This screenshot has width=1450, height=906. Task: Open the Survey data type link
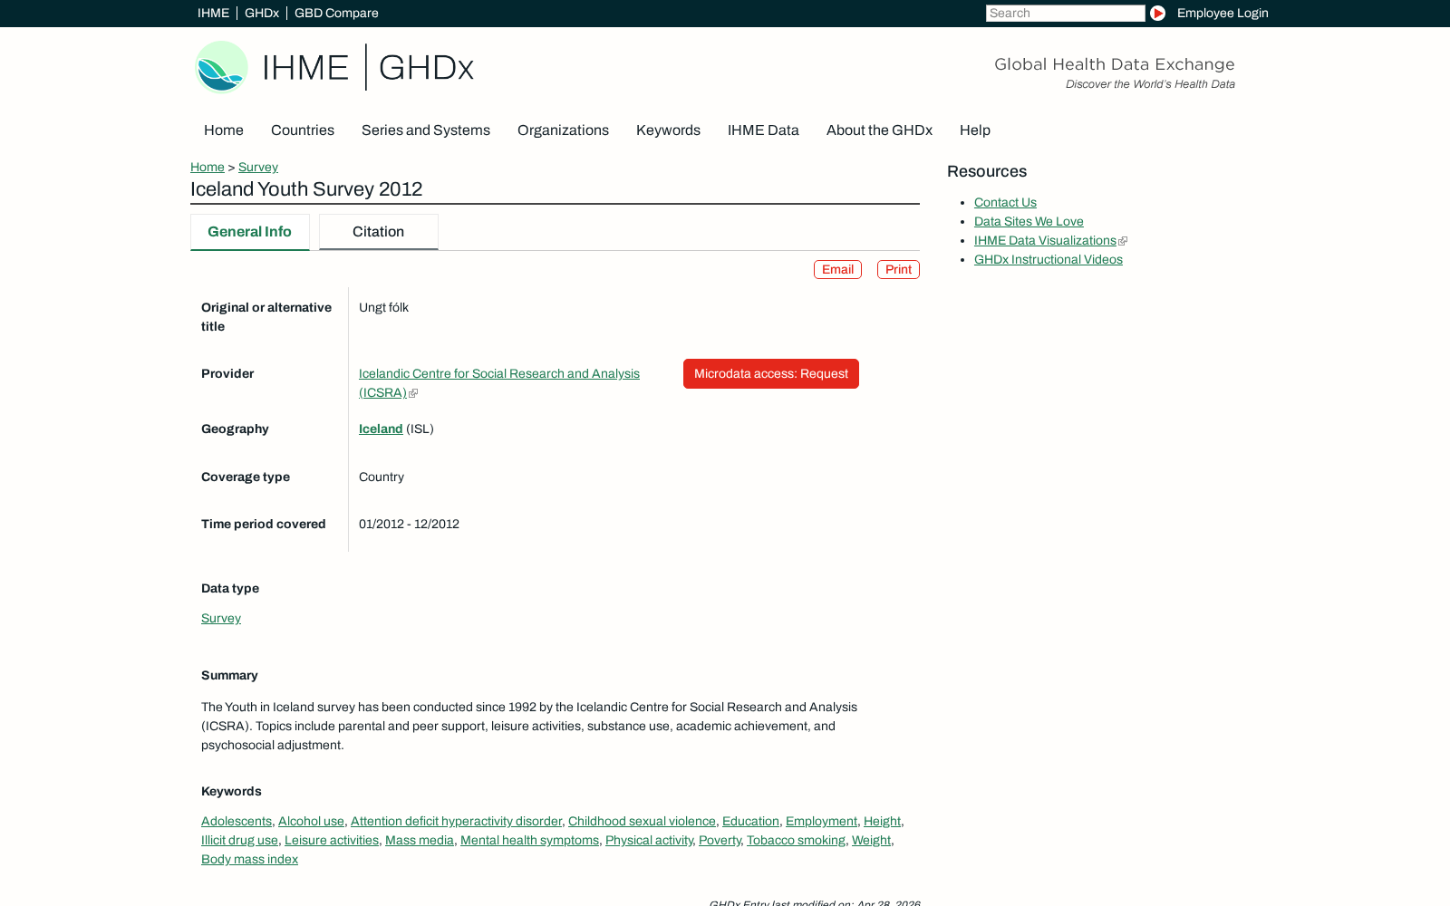pyautogui.click(x=221, y=618)
